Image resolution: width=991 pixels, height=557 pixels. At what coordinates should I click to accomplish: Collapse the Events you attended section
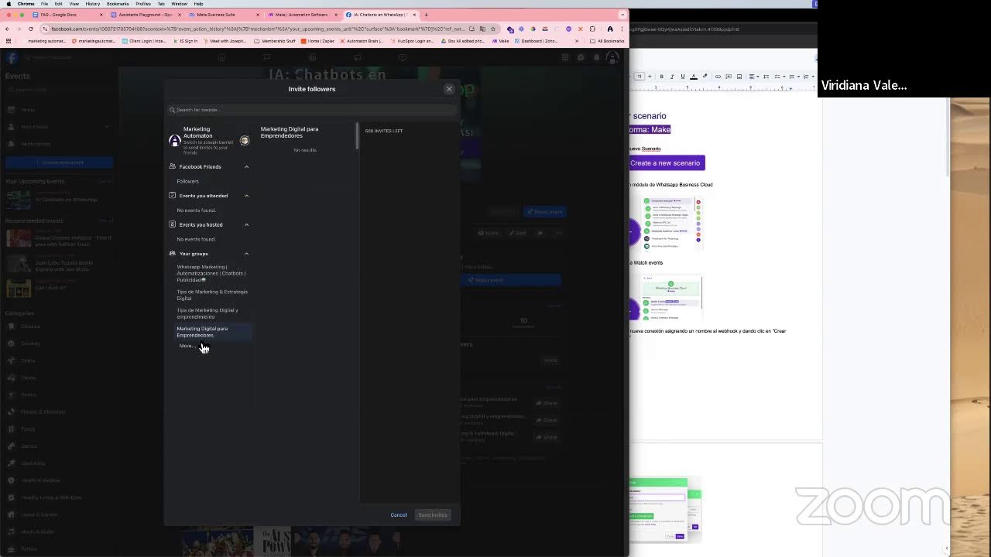click(x=246, y=196)
